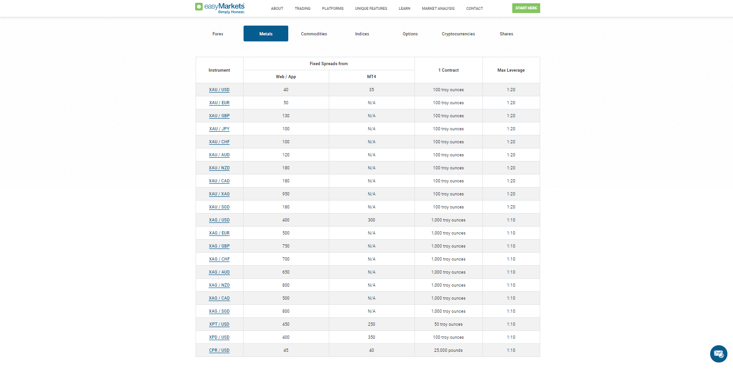Open the XAG / NZD instrument link

coord(219,285)
